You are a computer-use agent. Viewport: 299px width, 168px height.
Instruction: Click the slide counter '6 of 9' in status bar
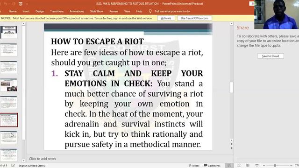coord(4,166)
